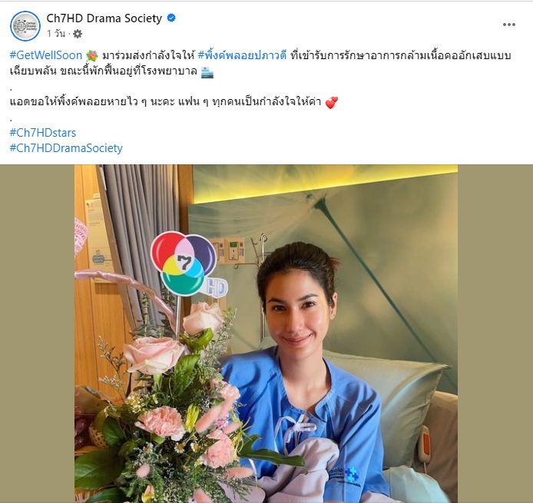Open the #Ch7HDstars hashtag
Viewport: 533px width, 503px height.
(x=43, y=133)
